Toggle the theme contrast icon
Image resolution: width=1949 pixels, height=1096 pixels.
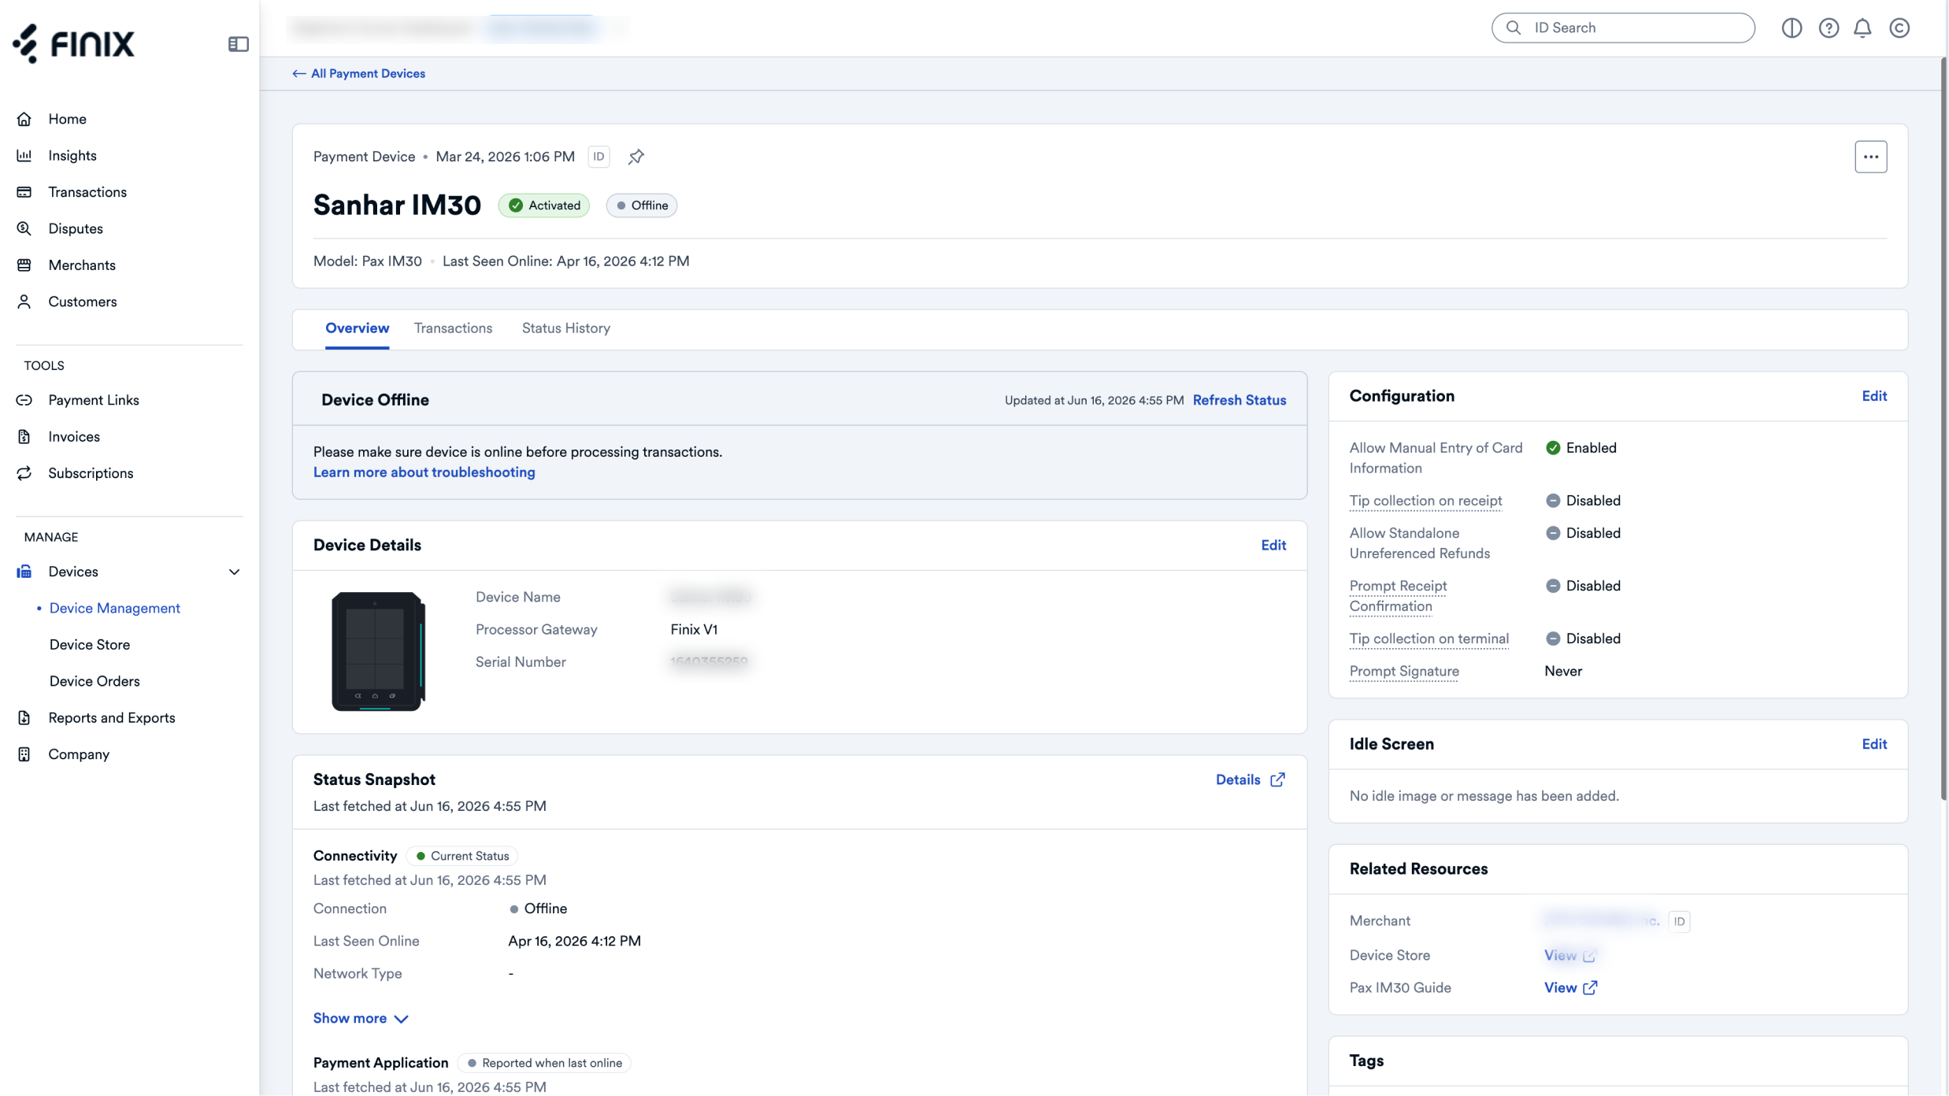(1792, 28)
